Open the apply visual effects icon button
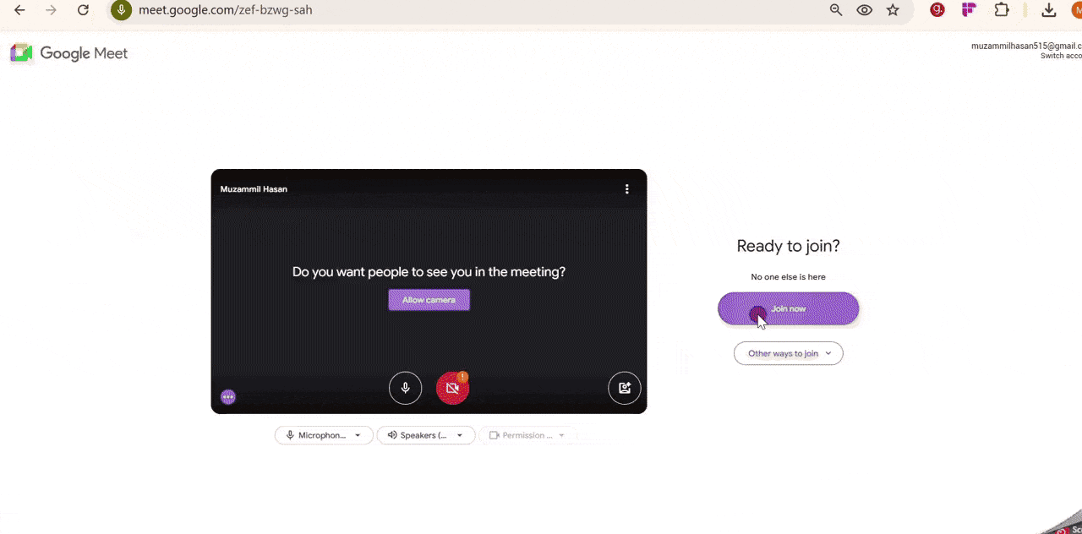 tap(625, 388)
